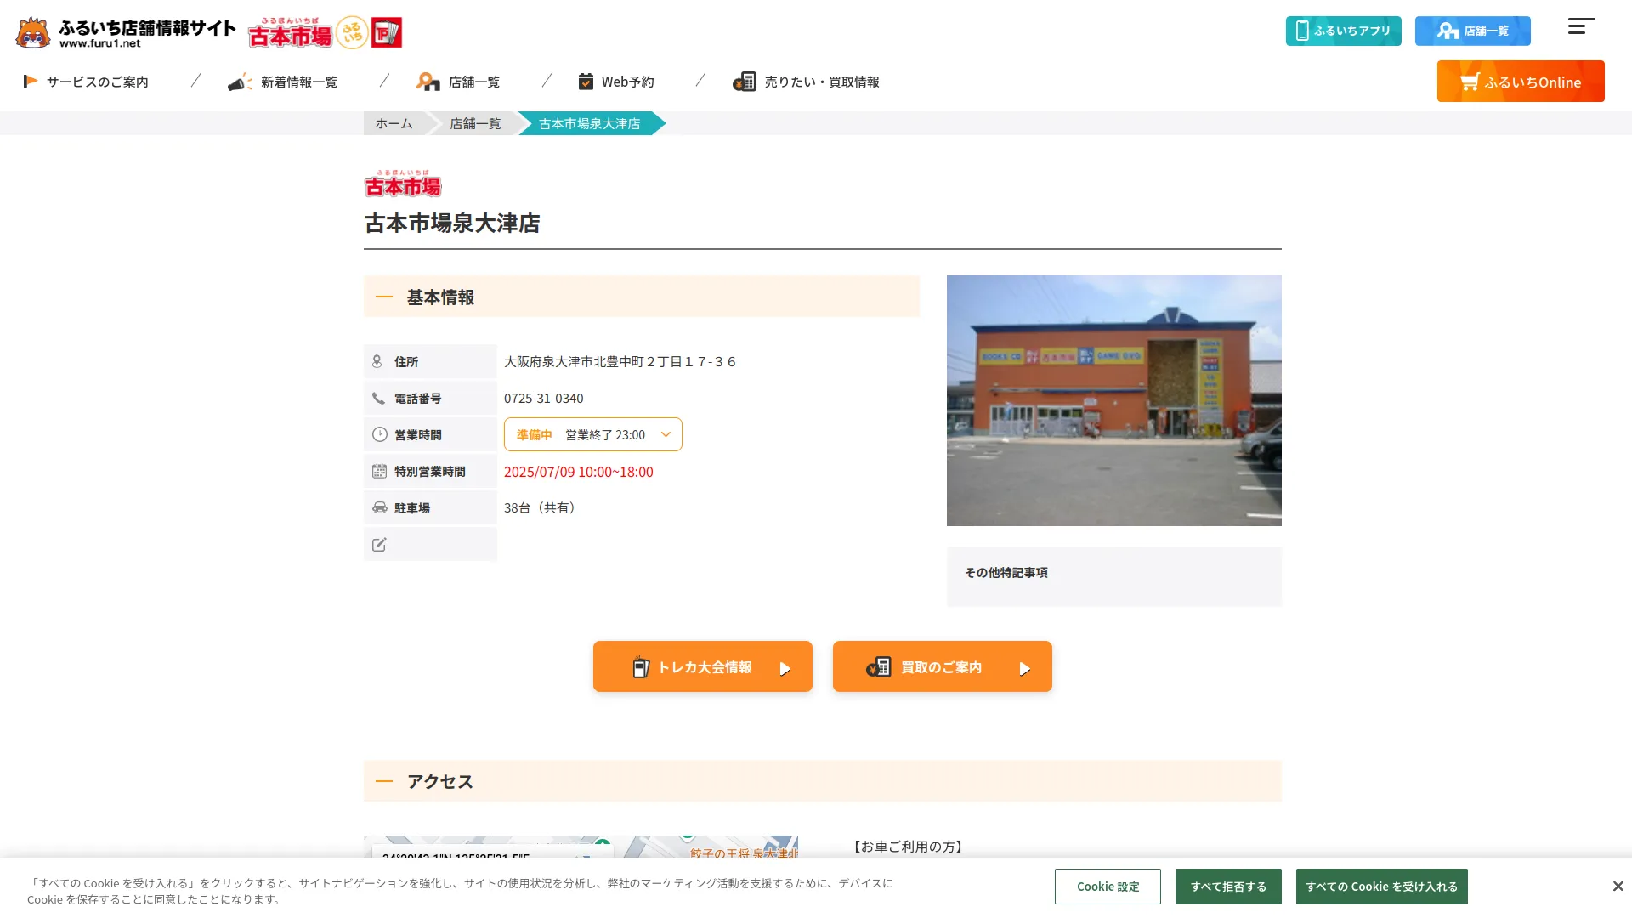Click the arrow on 買取のご案内 button
This screenshot has width=1632, height=918.
1025,669
